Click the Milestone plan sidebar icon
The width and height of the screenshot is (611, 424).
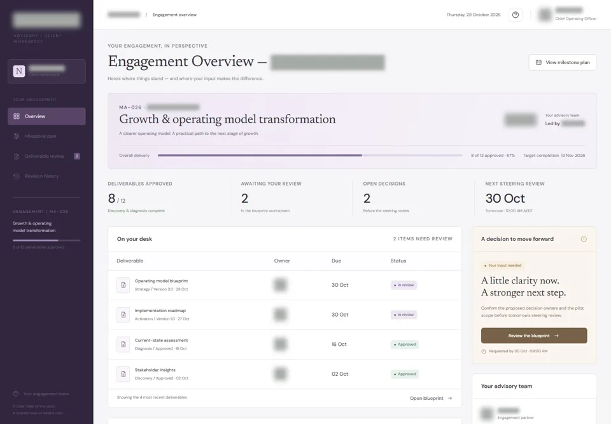coord(17,136)
